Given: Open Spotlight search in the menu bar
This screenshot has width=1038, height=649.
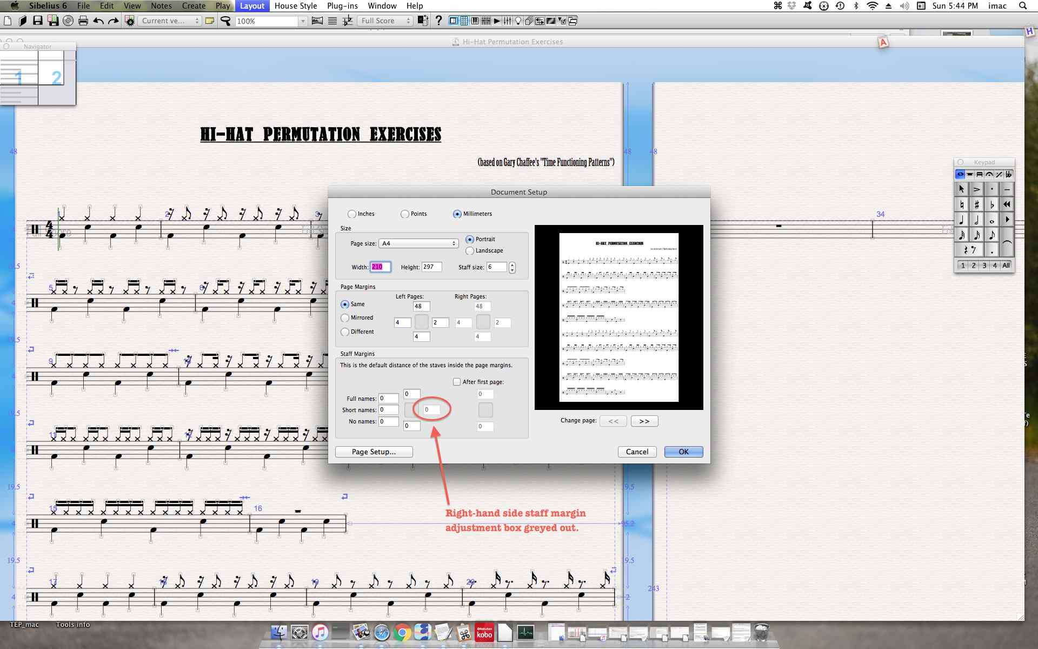Looking at the screenshot, I should point(1022,5).
